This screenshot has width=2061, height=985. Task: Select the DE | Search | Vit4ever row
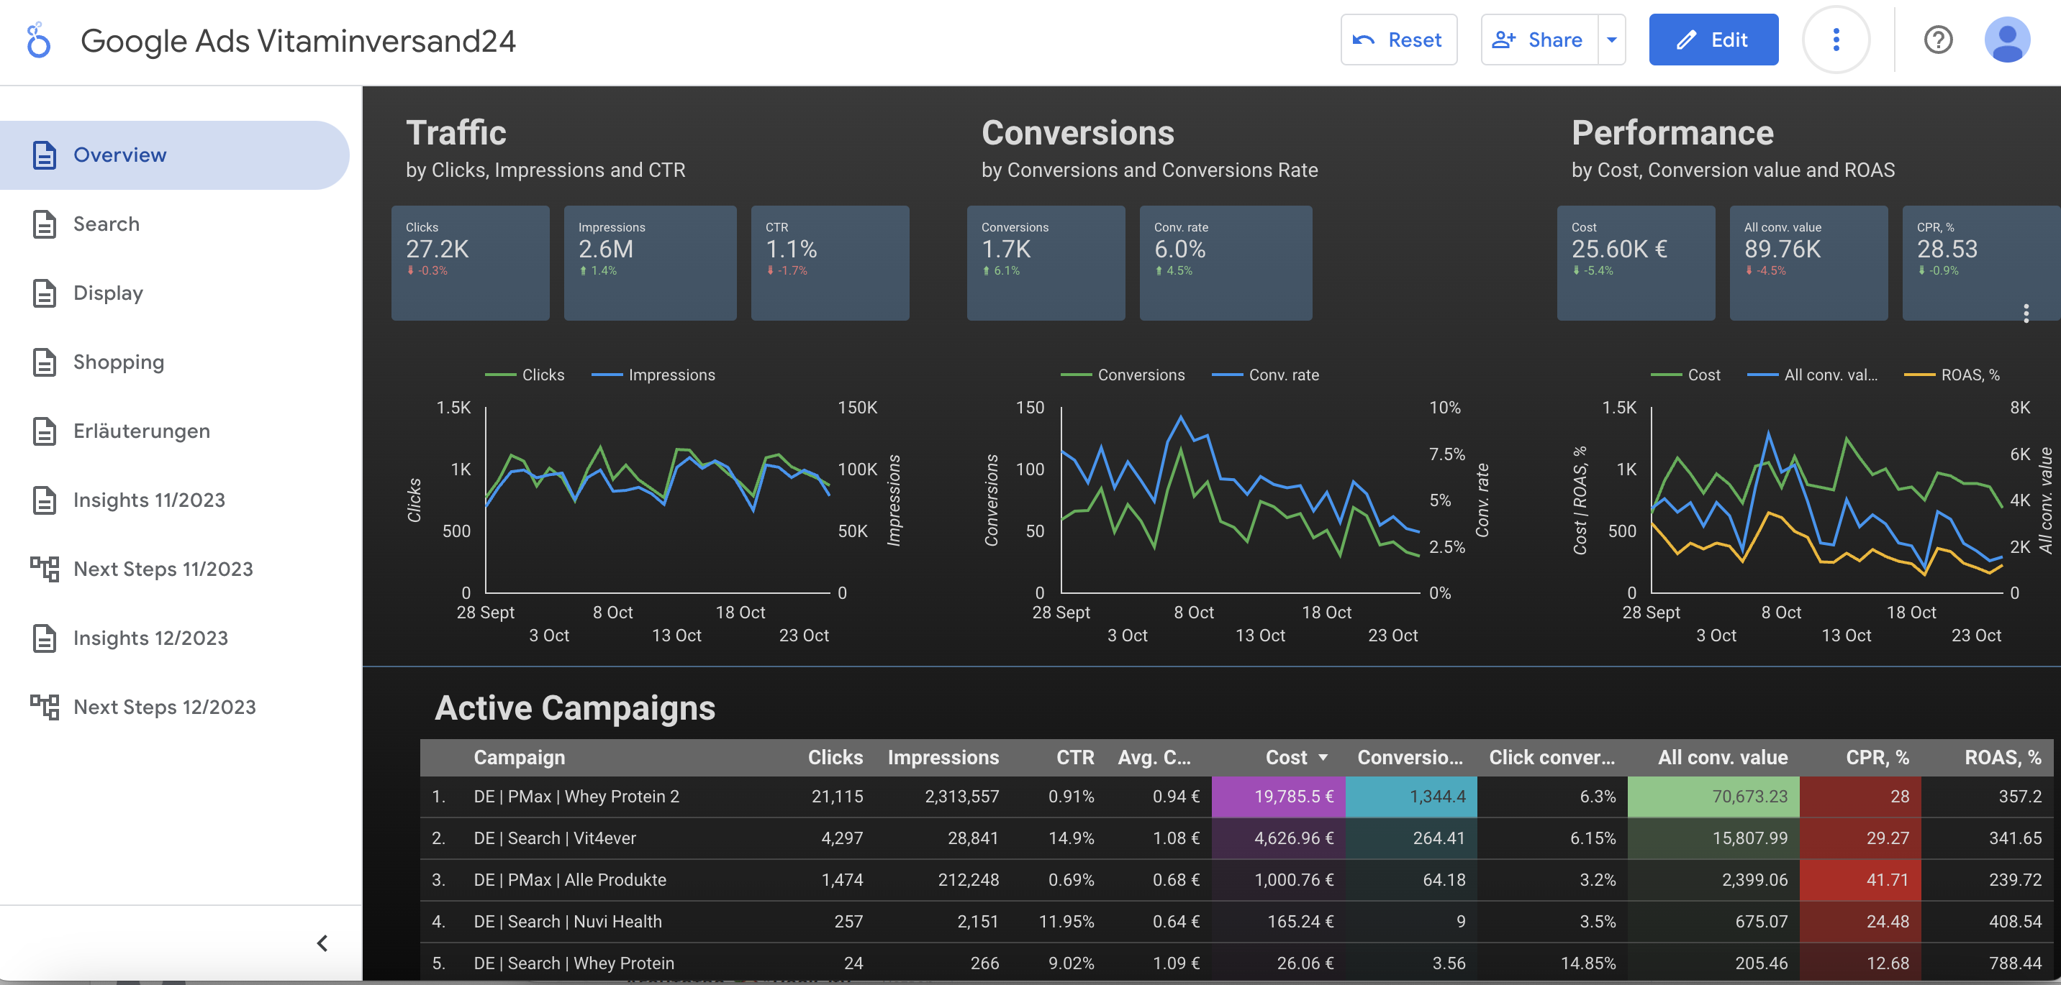point(1236,838)
